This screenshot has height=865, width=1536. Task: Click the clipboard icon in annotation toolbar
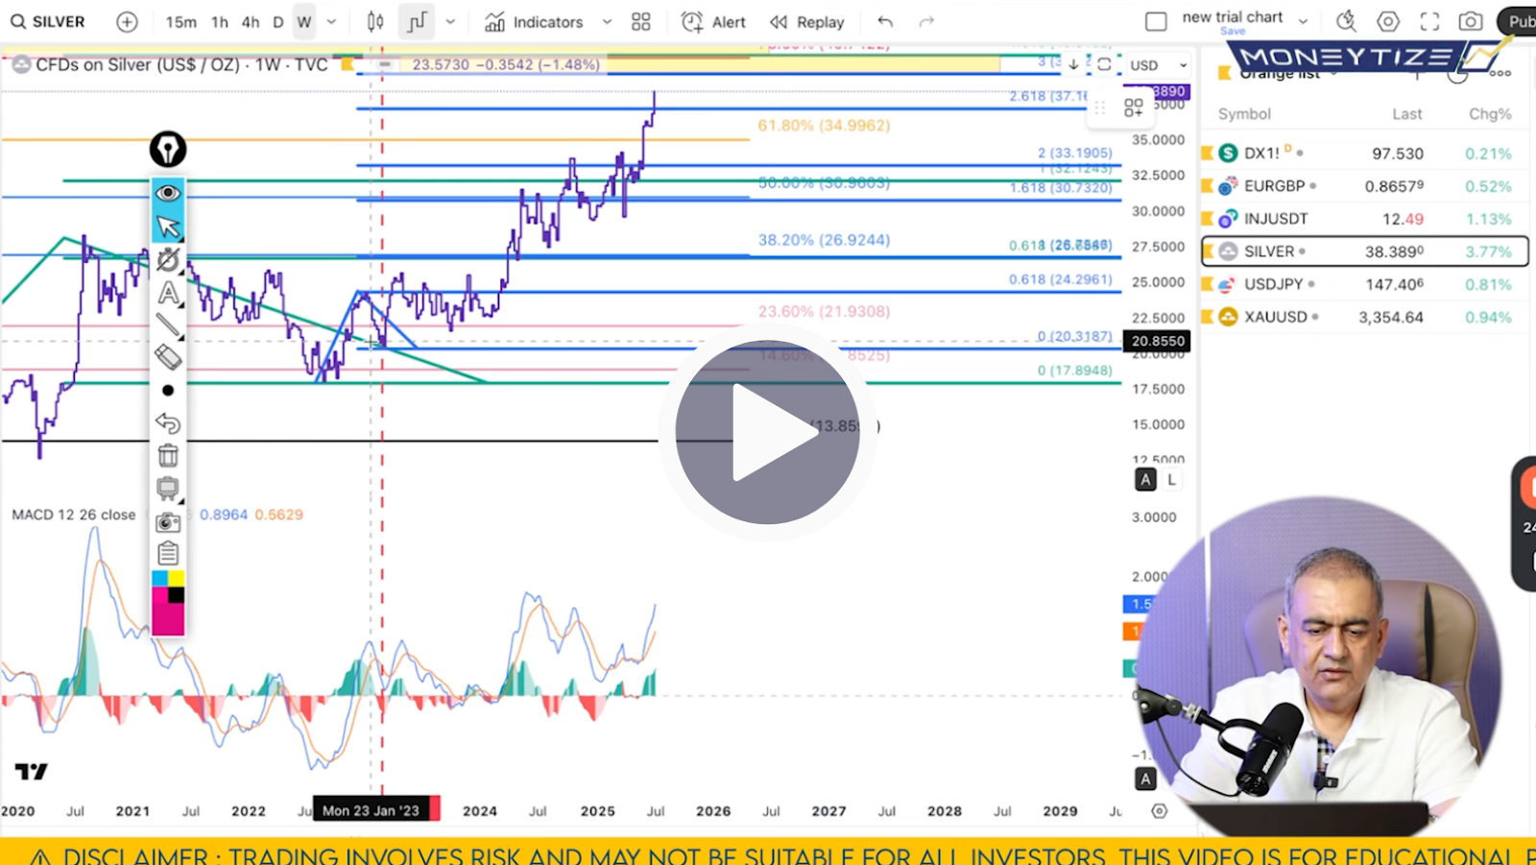(x=168, y=554)
